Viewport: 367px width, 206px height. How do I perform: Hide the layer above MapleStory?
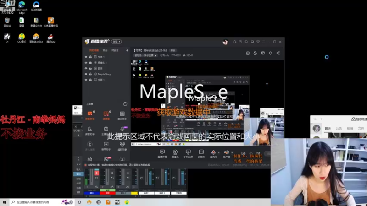[86, 68]
